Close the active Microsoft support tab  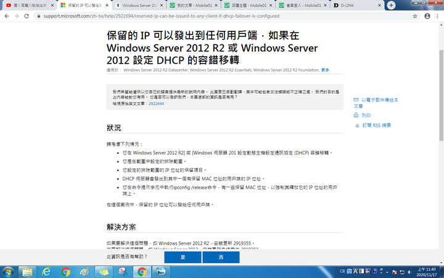(x=107, y=5)
